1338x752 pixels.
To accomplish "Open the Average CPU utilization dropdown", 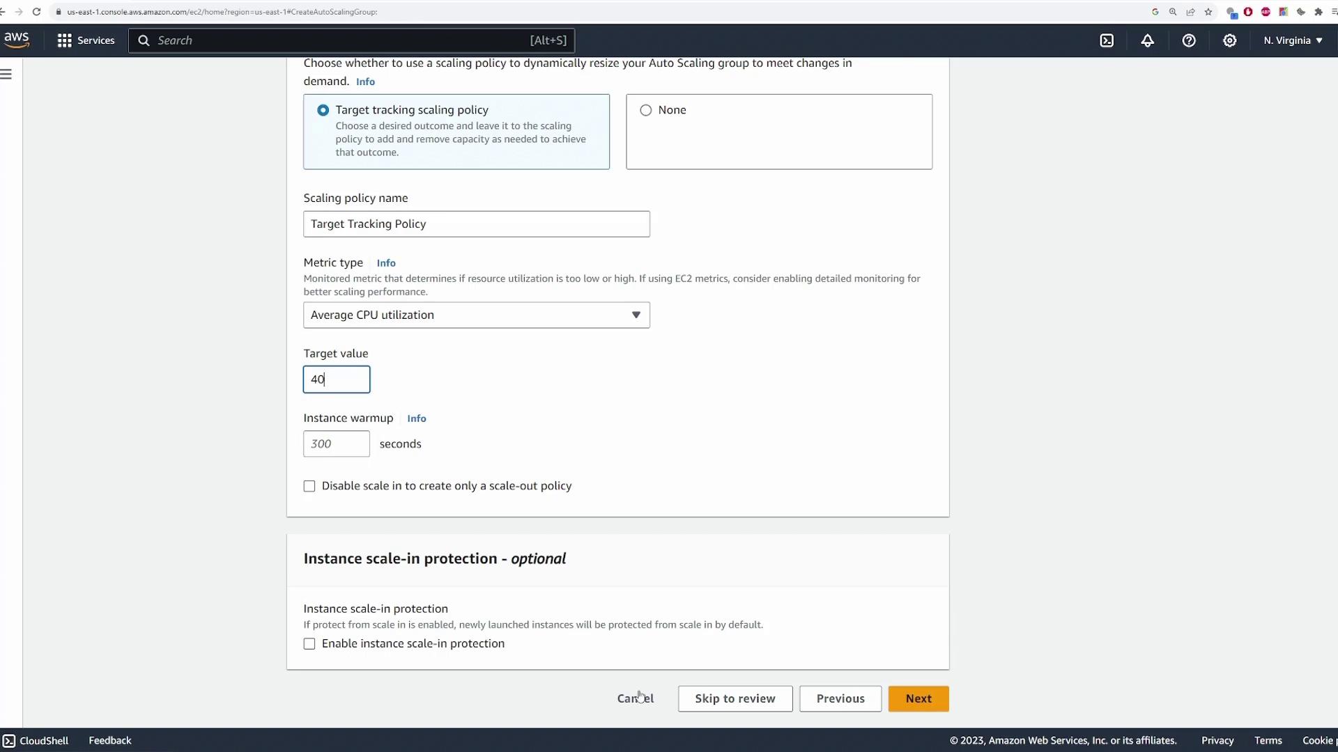I will [477, 315].
